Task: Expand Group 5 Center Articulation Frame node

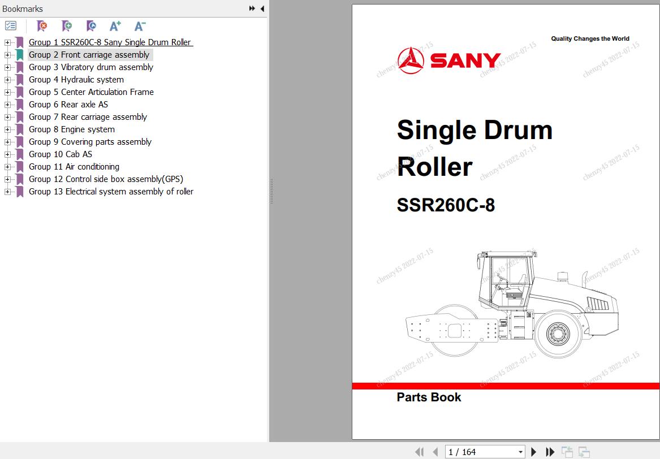Action: tap(7, 92)
